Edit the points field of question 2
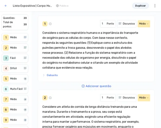 click(x=108, y=98)
